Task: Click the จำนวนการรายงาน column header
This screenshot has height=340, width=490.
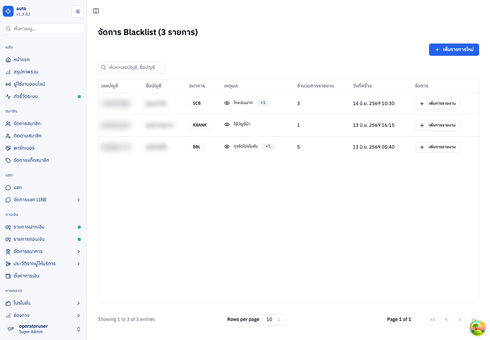Action: [x=315, y=86]
